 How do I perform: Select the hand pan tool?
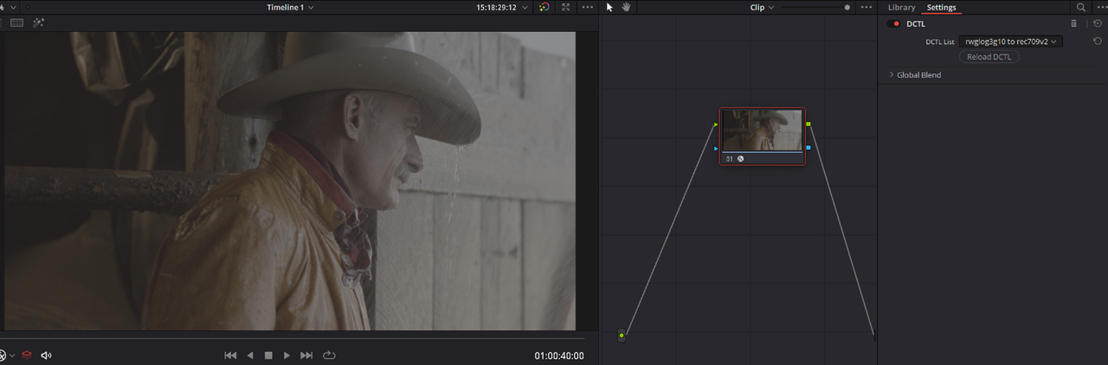(x=626, y=7)
